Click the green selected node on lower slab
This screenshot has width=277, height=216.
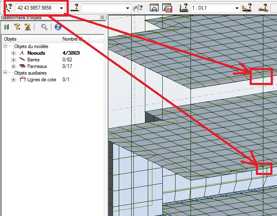(x=263, y=169)
